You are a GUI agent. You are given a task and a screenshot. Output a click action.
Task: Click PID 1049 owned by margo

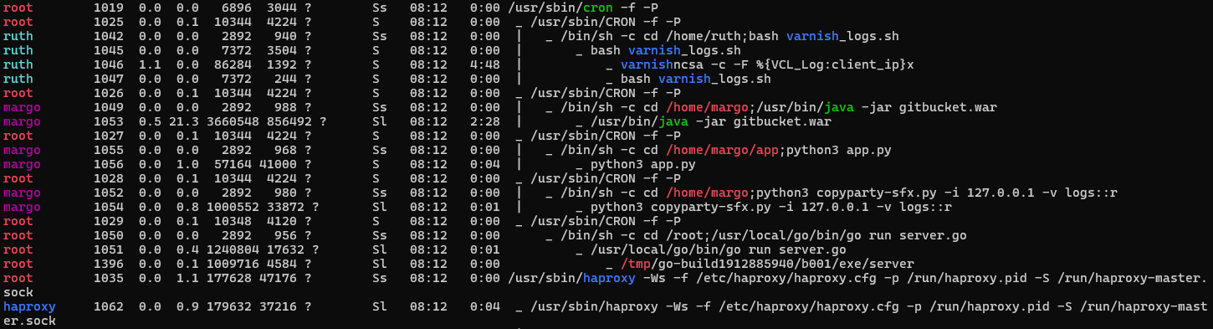pyautogui.click(x=109, y=108)
